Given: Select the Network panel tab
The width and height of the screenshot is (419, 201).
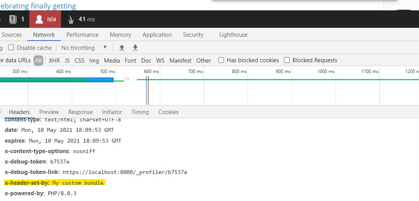Looking at the screenshot, I should (44, 35).
